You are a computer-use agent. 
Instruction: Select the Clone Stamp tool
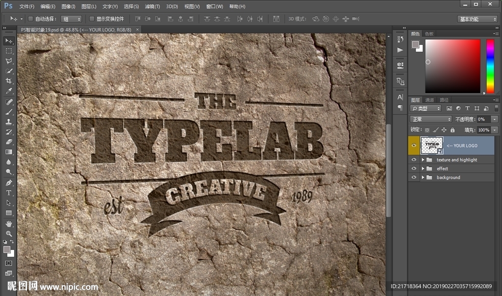click(x=9, y=122)
